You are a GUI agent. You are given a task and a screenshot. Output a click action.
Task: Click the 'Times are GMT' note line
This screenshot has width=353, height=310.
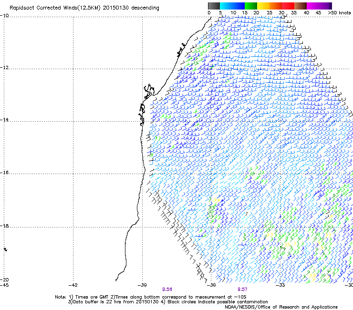[x=151, y=297]
